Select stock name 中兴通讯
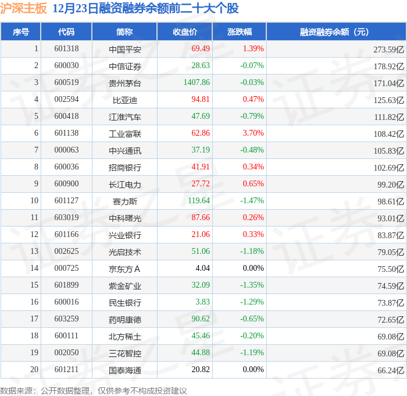 (x=125, y=151)
